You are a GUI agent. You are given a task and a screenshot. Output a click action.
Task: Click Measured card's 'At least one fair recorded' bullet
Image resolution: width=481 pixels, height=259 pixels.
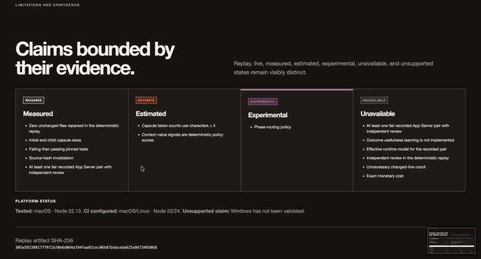pos(70,170)
